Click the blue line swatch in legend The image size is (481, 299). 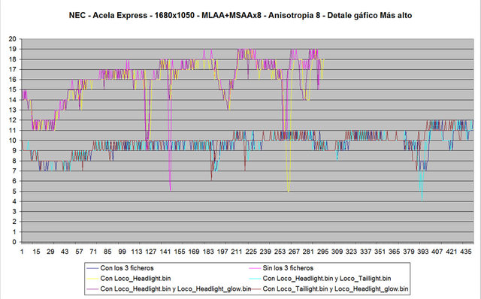pos(92,268)
